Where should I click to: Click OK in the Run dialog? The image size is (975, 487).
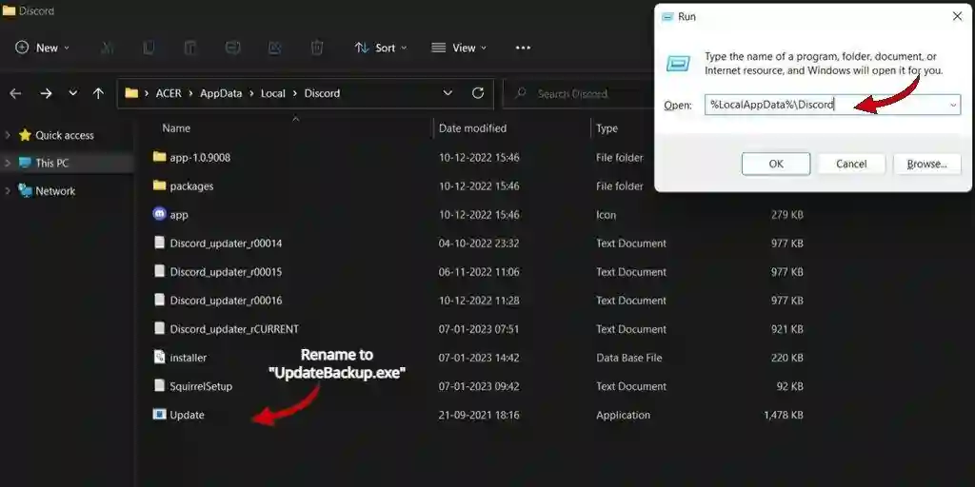pos(776,164)
